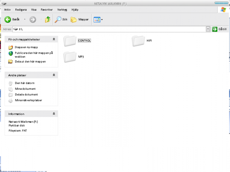230x172 pixels.
Task: Open the Arkiv menu
Action: [7, 10]
